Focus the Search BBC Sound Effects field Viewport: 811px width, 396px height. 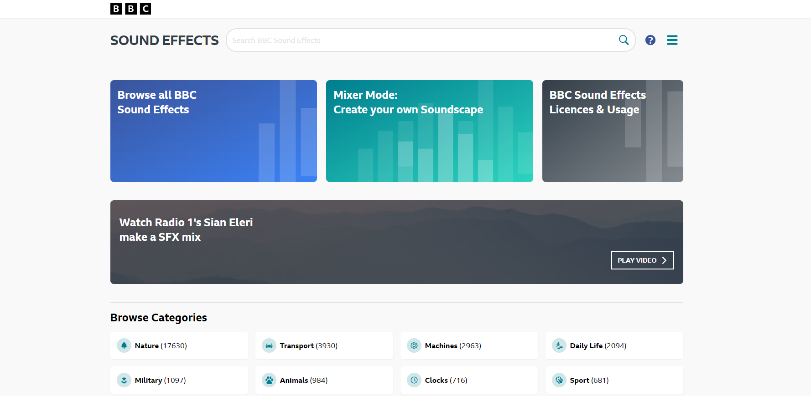(420, 40)
